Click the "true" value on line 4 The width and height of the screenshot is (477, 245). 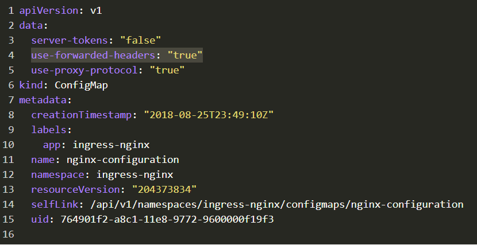coord(185,55)
